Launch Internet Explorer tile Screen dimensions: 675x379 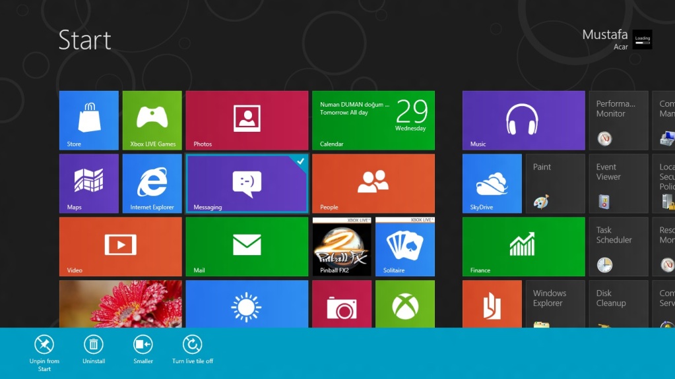coord(152,183)
